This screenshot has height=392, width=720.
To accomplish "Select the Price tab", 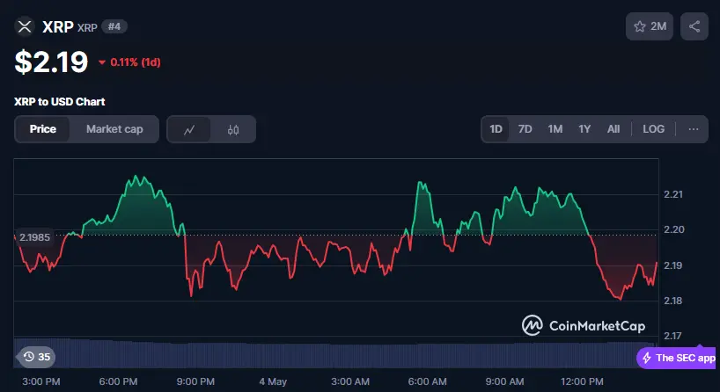I will pos(43,129).
